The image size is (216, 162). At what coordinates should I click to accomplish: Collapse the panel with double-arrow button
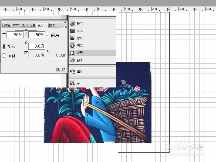(x=65, y=22)
